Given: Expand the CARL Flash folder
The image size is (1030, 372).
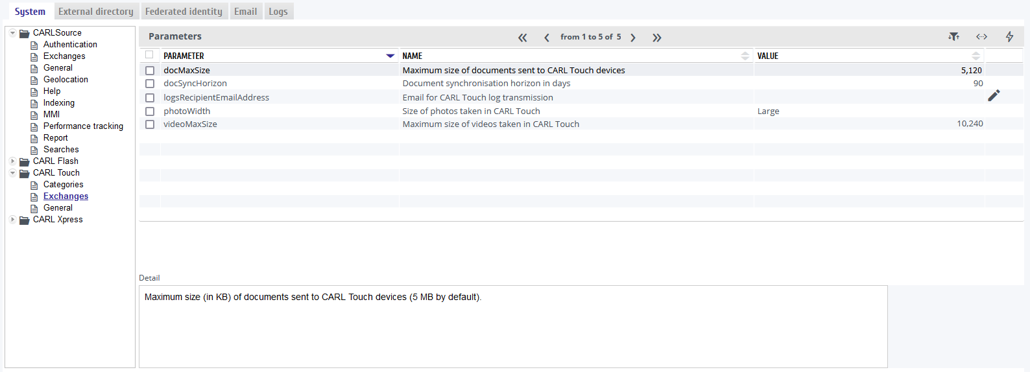Looking at the screenshot, I should click(x=12, y=161).
